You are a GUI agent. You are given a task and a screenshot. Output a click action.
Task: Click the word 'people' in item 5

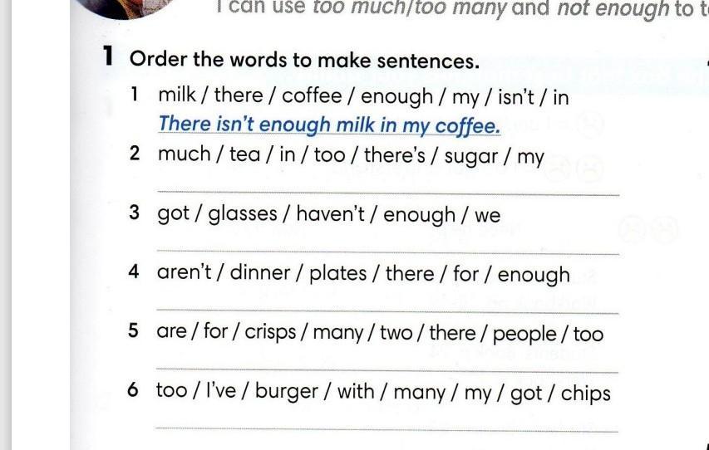coord(524,335)
